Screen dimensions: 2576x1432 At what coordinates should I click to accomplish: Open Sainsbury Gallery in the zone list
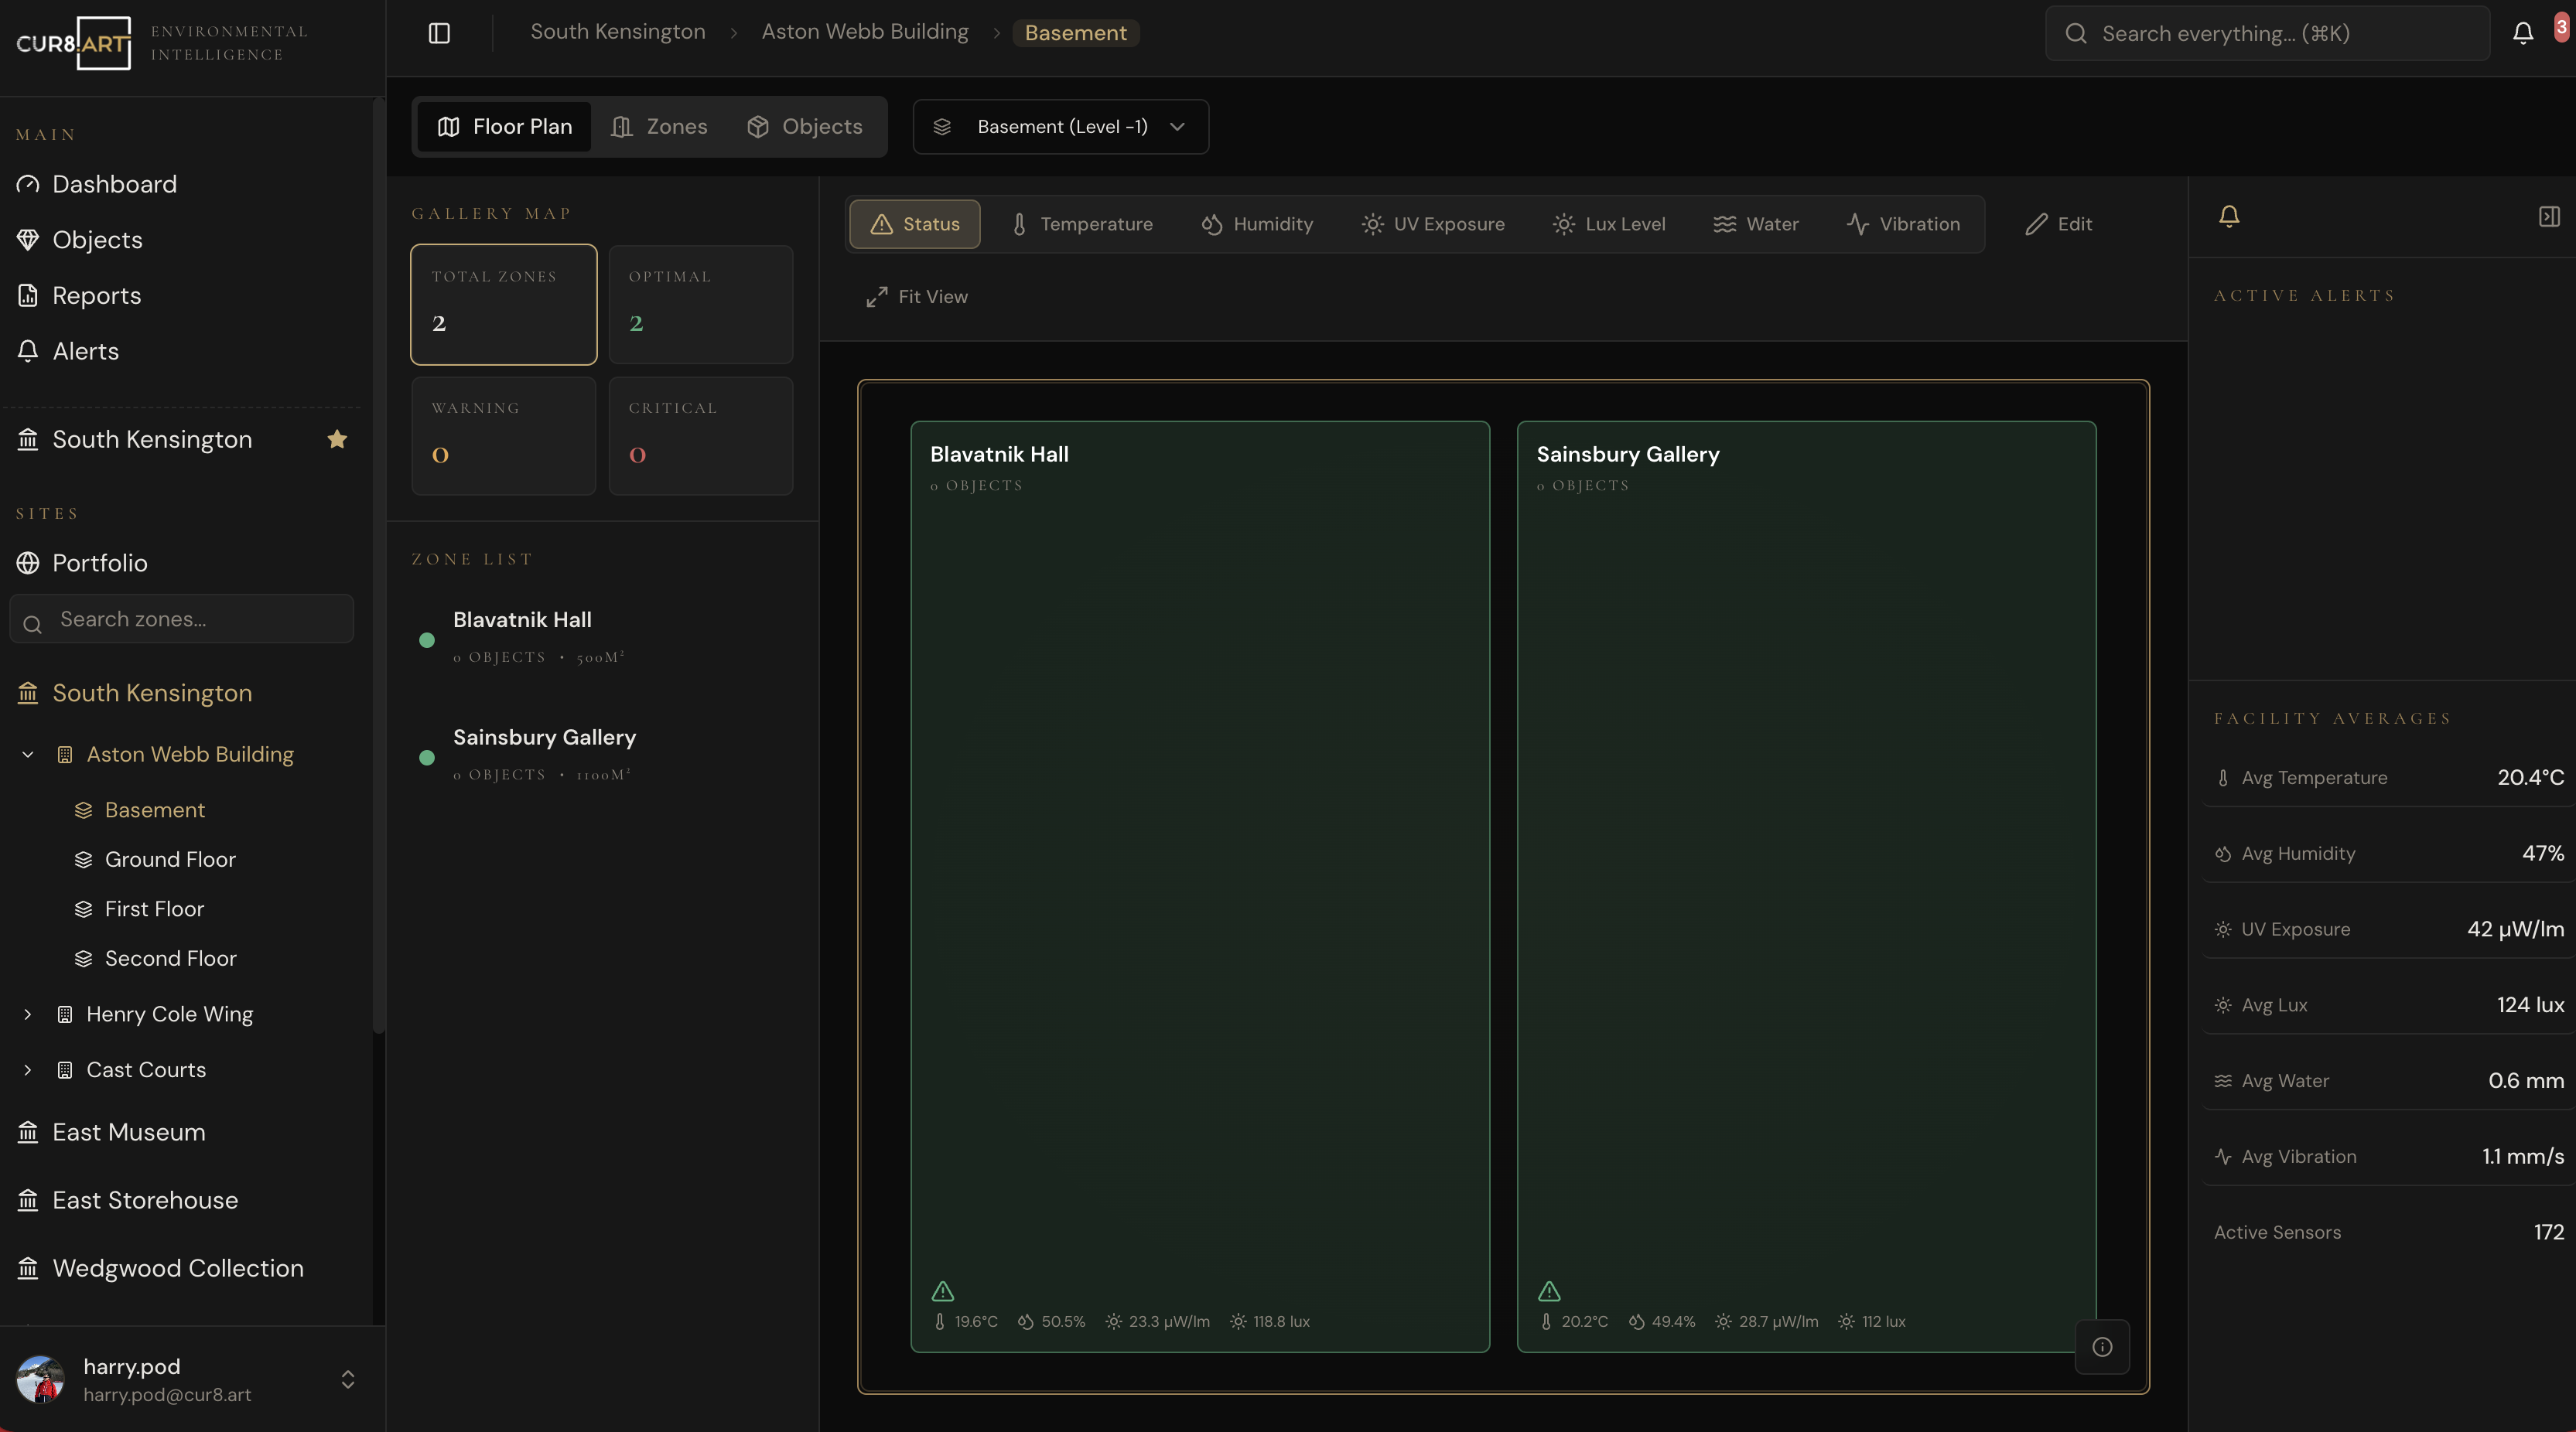tap(603, 755)
